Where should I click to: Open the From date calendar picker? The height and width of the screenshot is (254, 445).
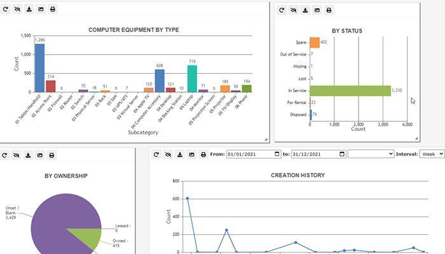pos(277,154)
